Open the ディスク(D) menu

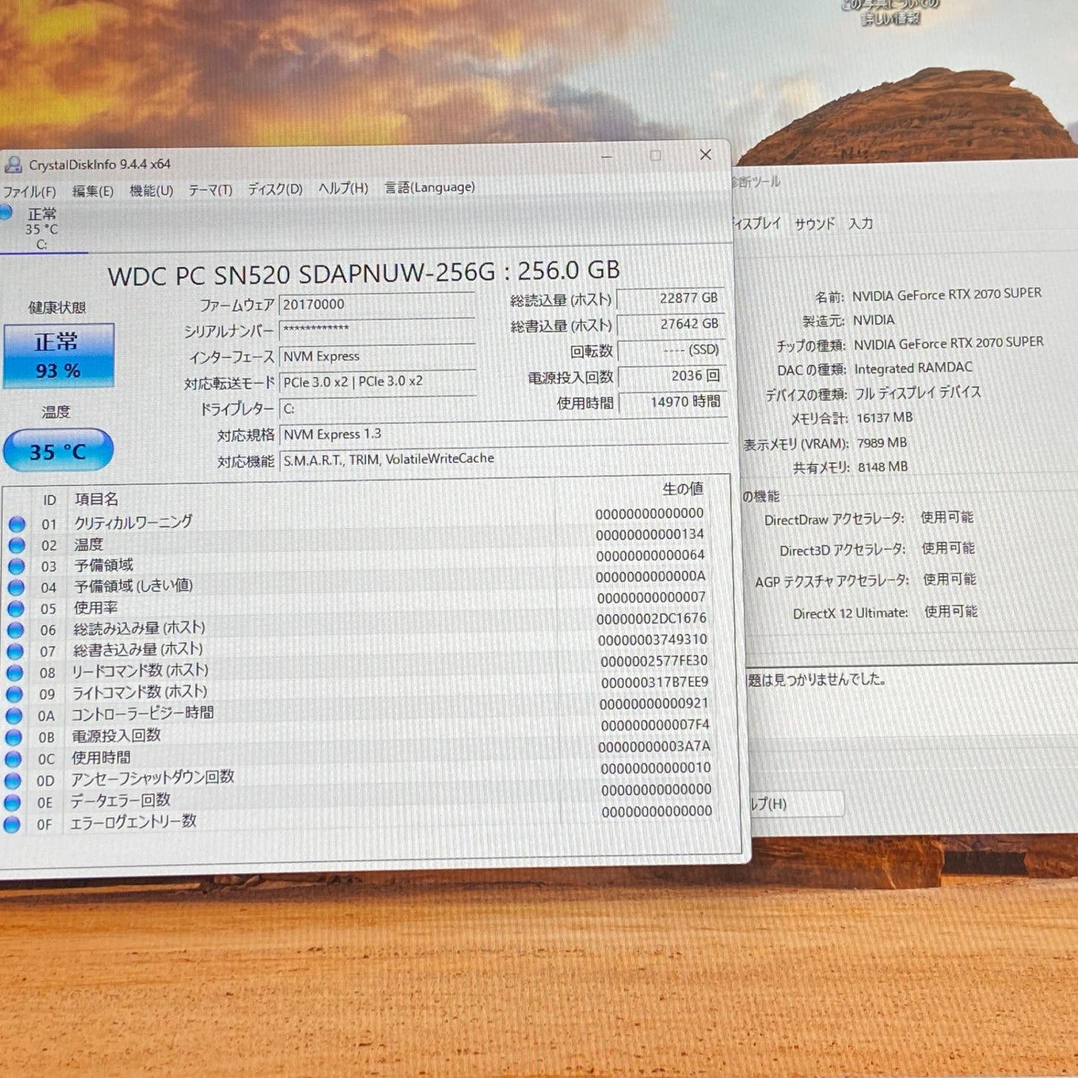tap(274, 189)
